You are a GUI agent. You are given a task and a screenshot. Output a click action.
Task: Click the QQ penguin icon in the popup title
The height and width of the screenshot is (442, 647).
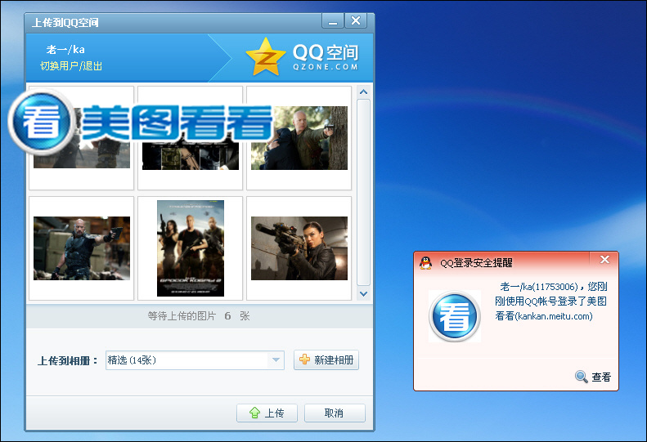tap(425, 262)
